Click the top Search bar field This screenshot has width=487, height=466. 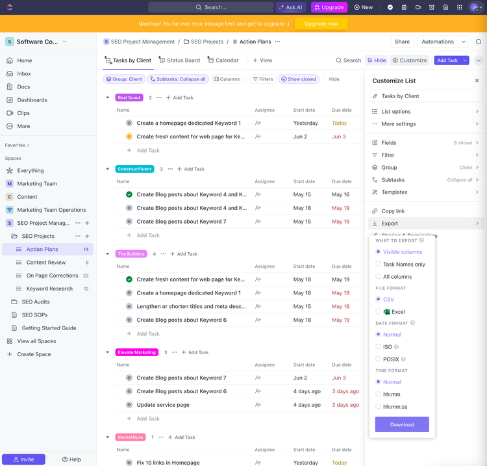click(x=211, y=7)
